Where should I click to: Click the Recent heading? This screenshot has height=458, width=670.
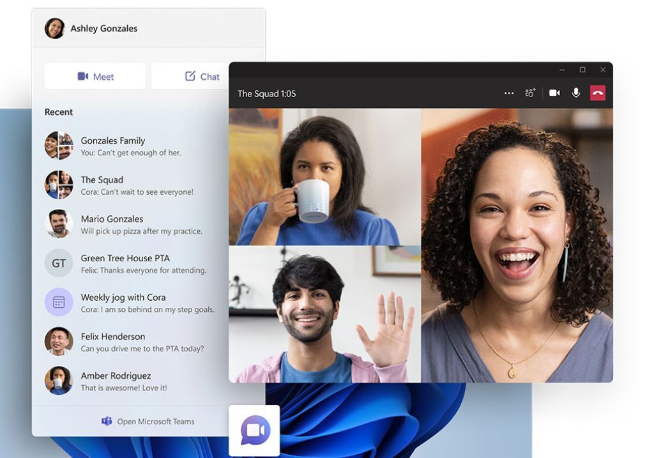[x=59, y=112]
